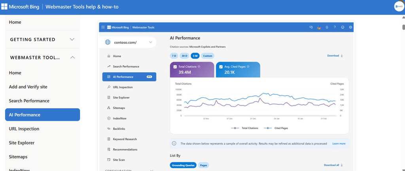
Task: Expand the Getting Started section chevron
Action: (72, 39)
